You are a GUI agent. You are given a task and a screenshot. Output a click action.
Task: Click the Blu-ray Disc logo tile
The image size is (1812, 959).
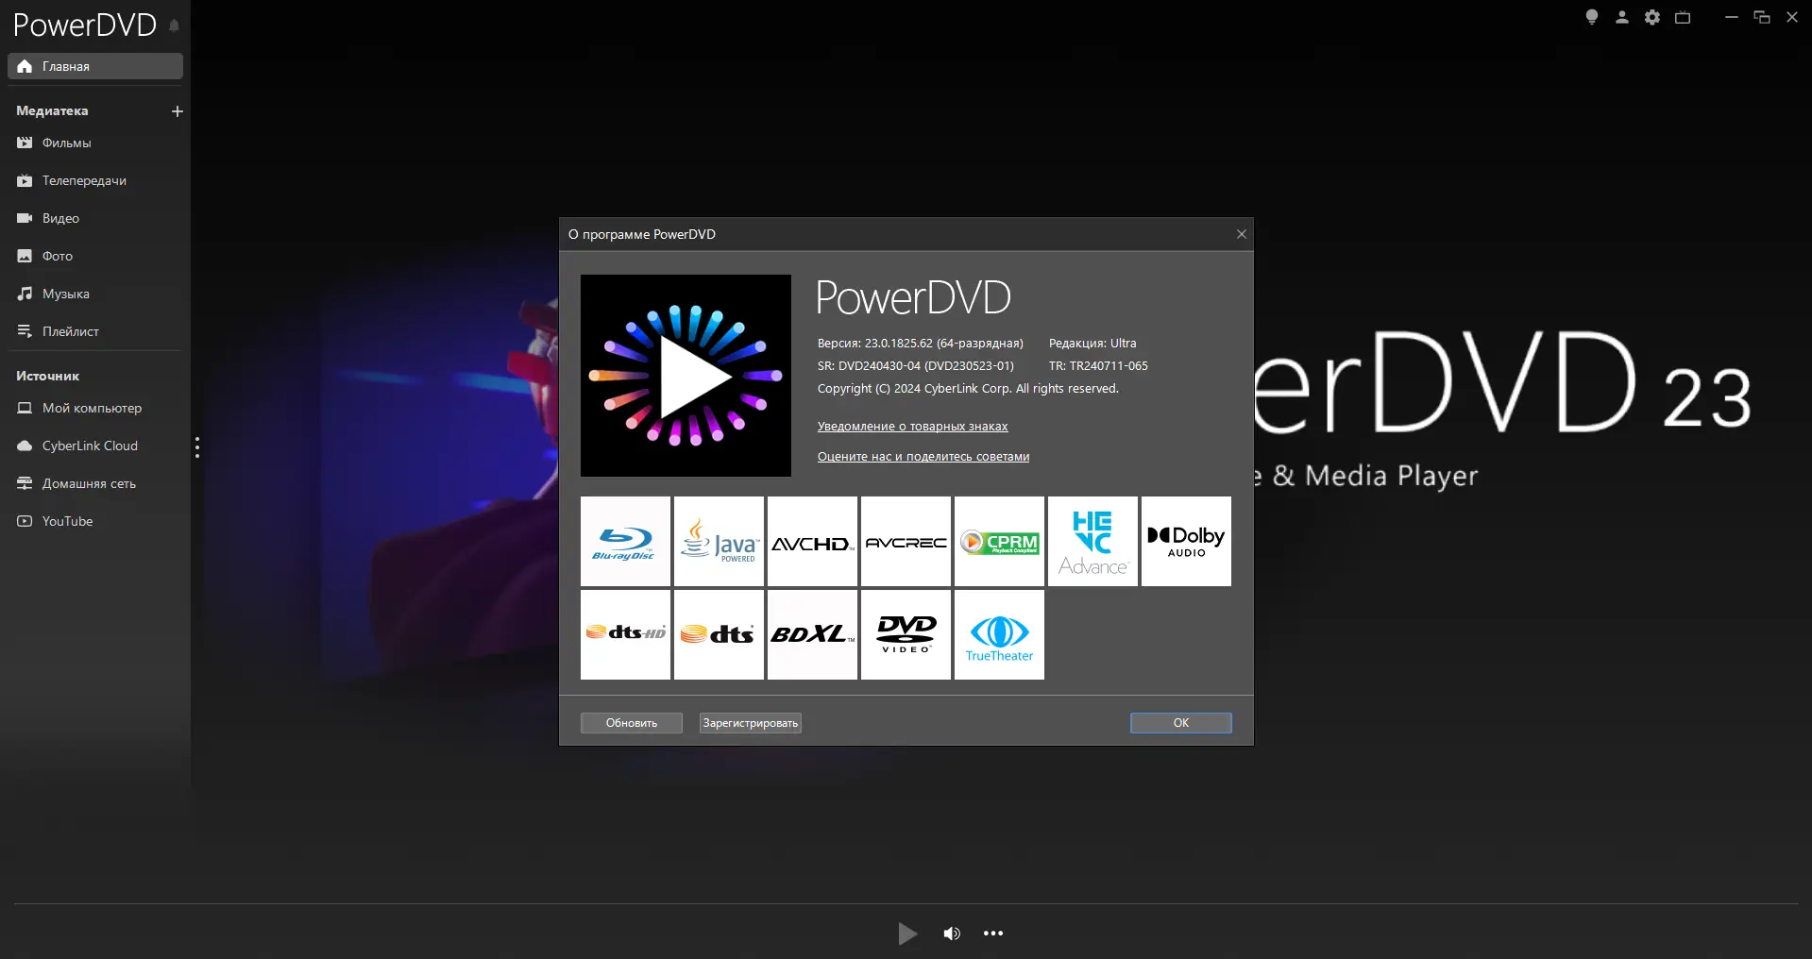(625, 542)
